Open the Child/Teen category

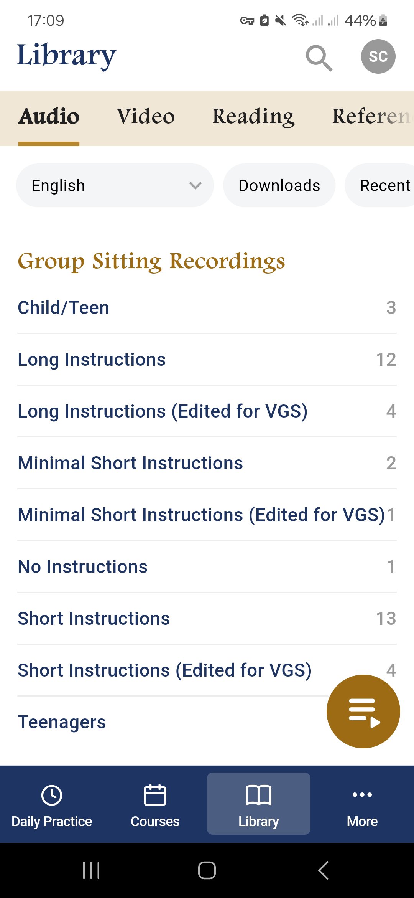207,308
